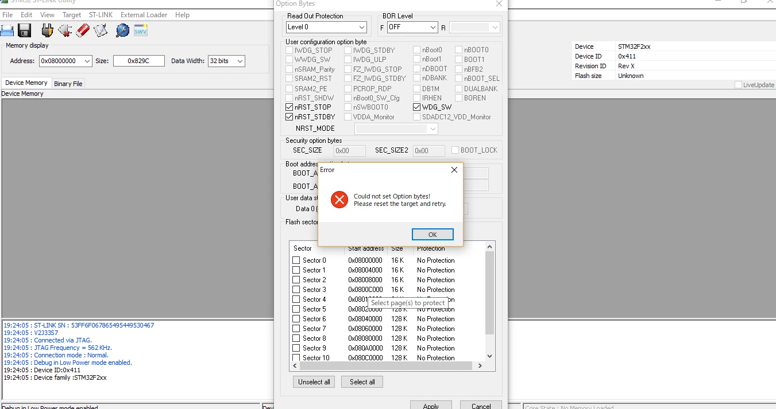Check the Sector 5 checkbox

(296, 309)
